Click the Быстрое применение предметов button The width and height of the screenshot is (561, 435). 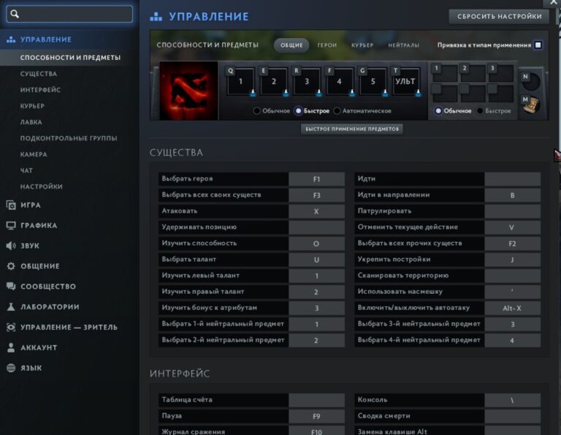(x=352, y=129)
